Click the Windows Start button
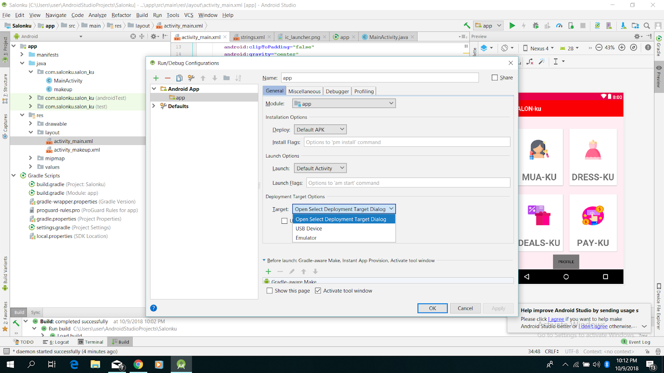This screenshot has width=664, height=373. tap(10, 364)
